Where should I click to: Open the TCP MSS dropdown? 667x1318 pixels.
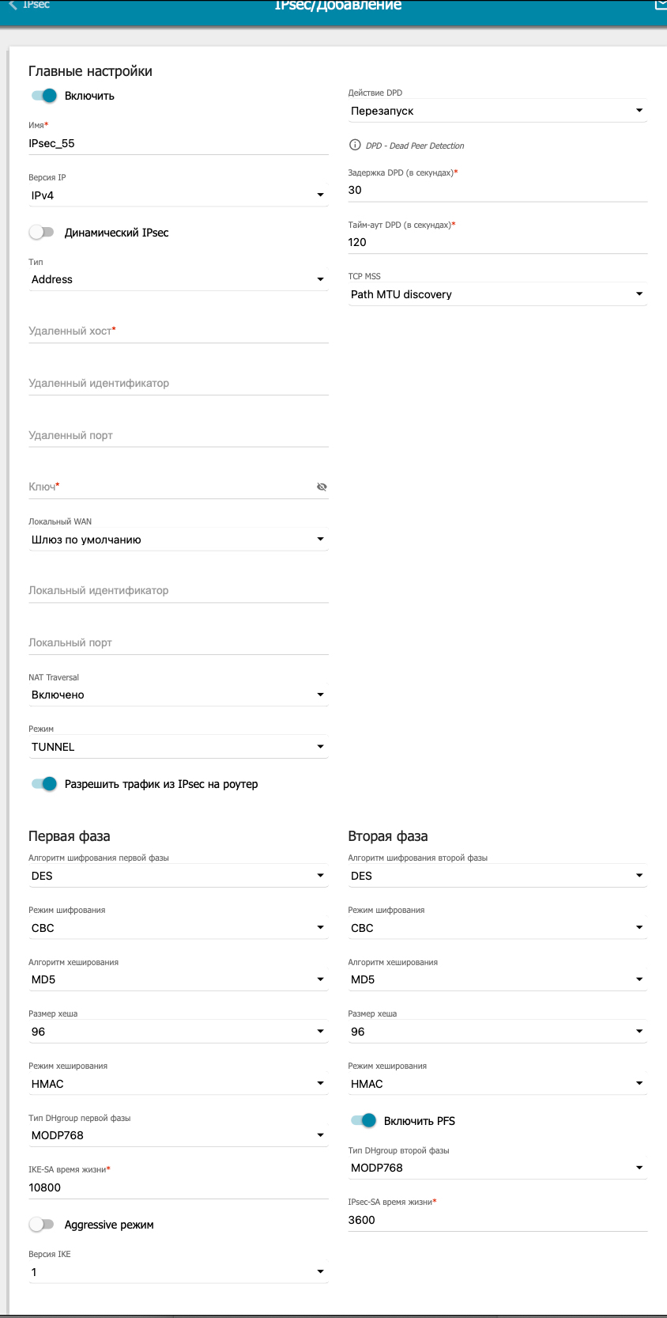(497, 294)
